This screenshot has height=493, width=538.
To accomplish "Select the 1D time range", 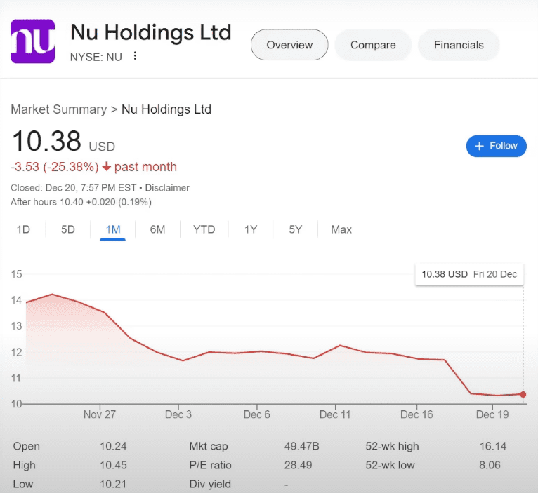I will coord(23,229).
